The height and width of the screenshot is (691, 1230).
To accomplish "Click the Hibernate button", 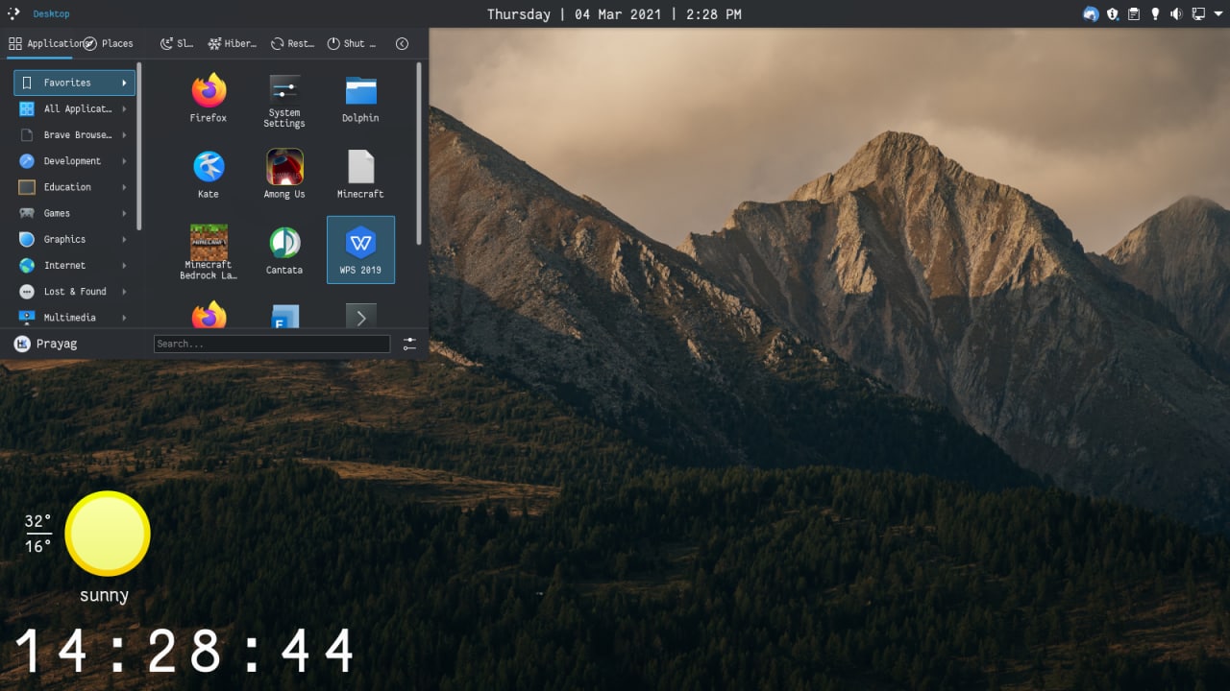I will [233, 43].
